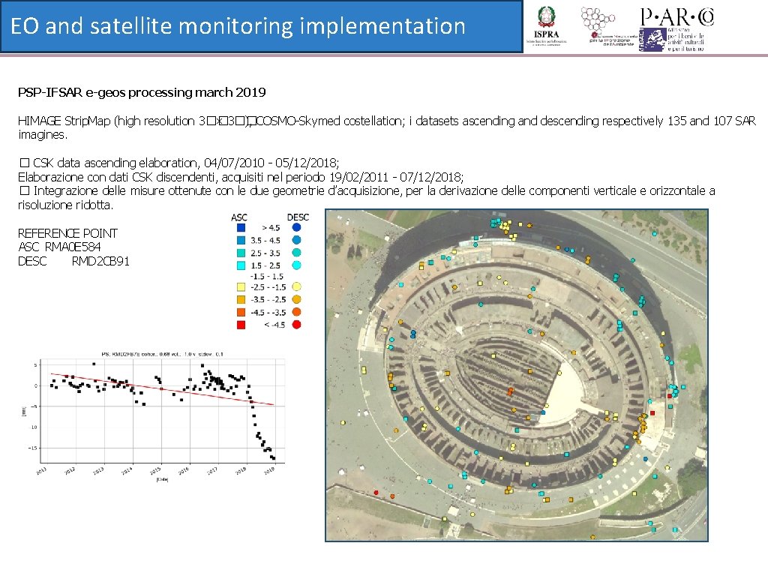Click the DESC RMD2CB91 reference text
The width and height of the screenshot is (768, 576).
click(74, 261)
